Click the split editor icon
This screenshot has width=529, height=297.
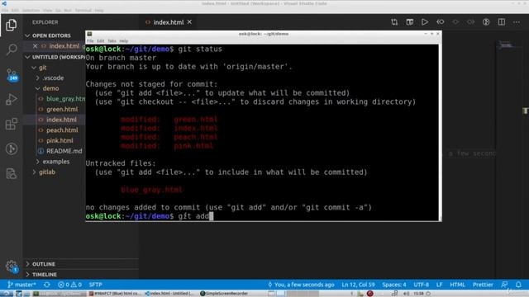[x=502, y=22]
